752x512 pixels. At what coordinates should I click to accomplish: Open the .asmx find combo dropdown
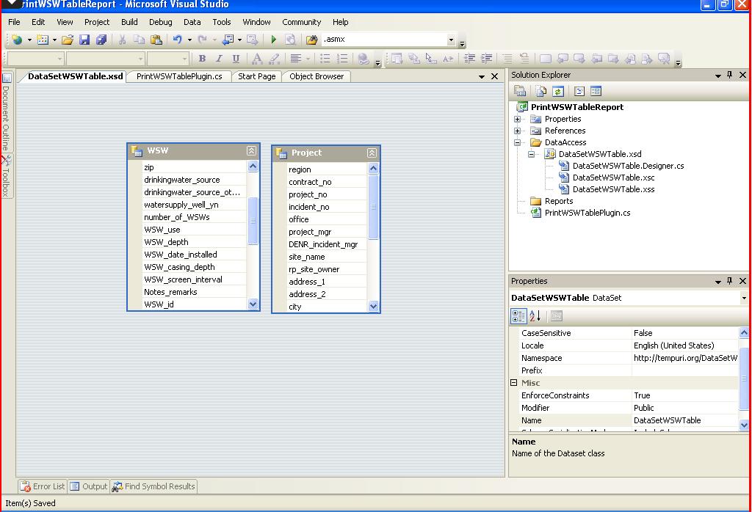(x=451, y=40)
